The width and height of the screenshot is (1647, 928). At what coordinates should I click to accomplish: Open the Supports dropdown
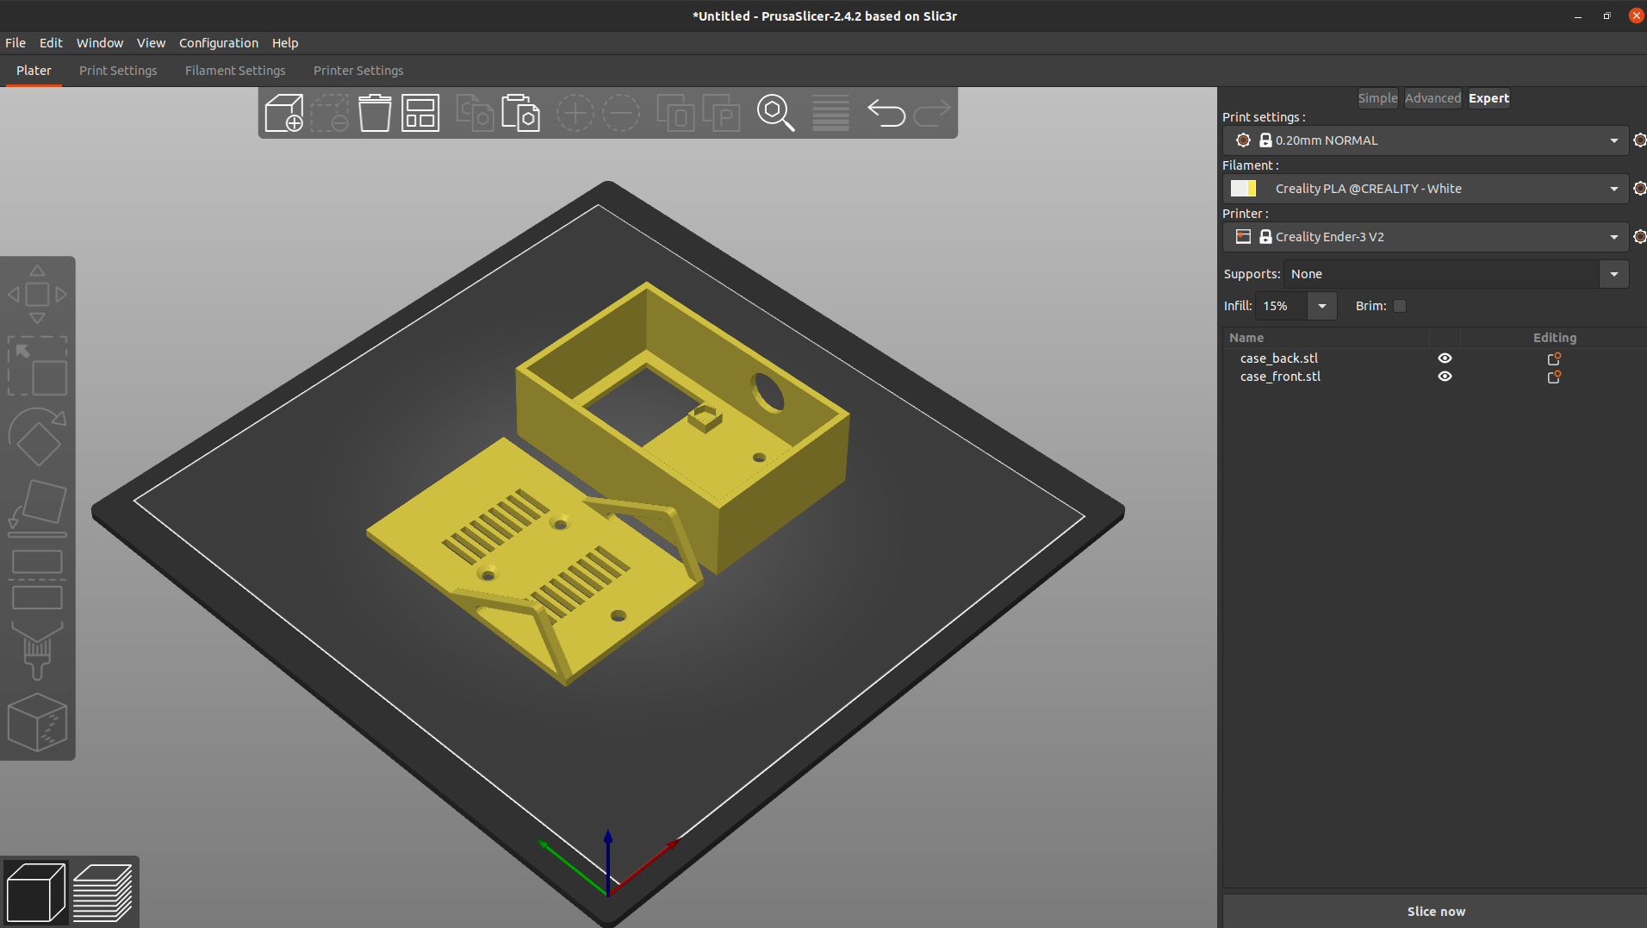[1614, 273]
